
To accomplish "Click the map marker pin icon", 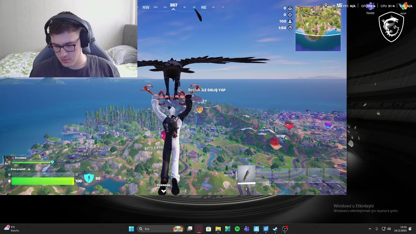I will click(x=326, y=6).
